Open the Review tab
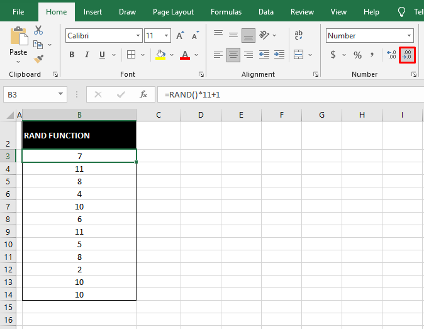 coord(302,12)
